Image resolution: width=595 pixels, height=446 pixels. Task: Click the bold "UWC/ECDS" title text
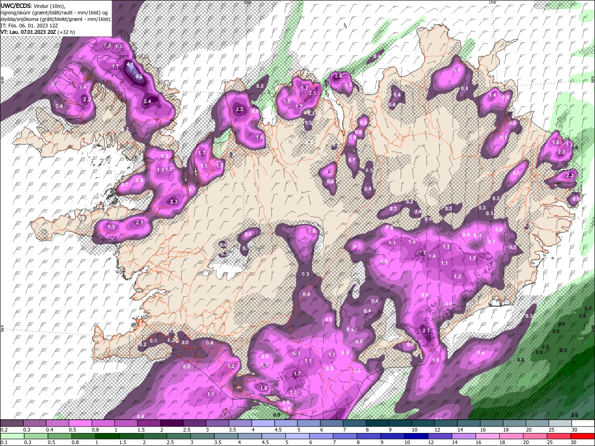(15, 5)
